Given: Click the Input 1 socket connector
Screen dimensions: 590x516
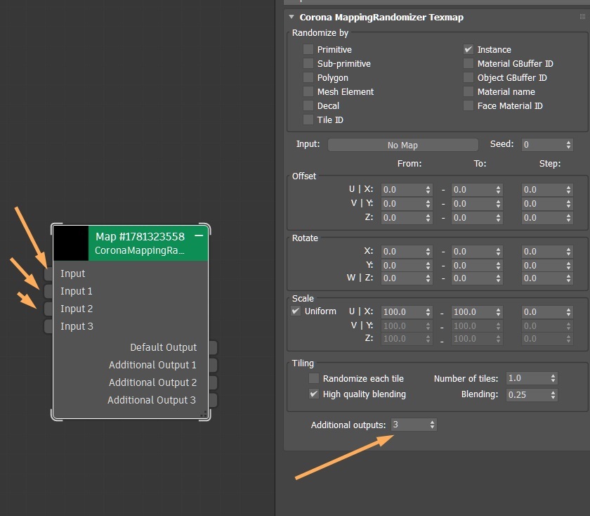Looking at the screenshot, I should [x=48, y=291].
